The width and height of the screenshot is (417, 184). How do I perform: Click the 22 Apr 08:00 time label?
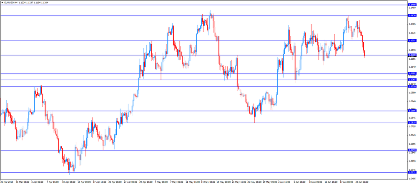(x=115, y=182)
